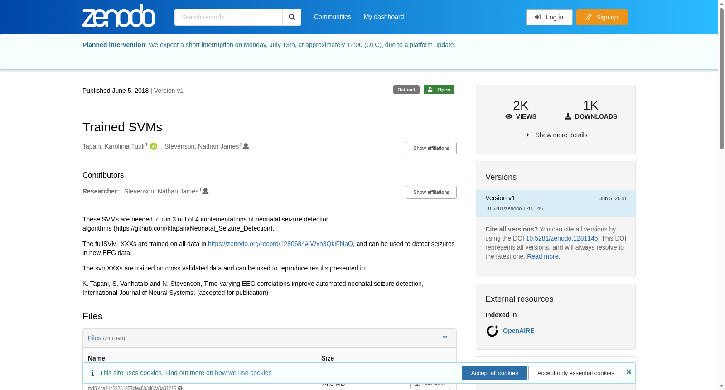
Task: Click the OpenAIRE logo icon
Action: (x=492, y=331)
